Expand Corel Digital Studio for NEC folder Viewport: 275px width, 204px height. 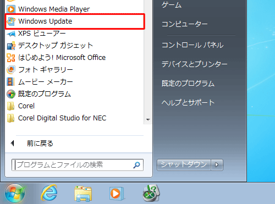pos(62,118)
